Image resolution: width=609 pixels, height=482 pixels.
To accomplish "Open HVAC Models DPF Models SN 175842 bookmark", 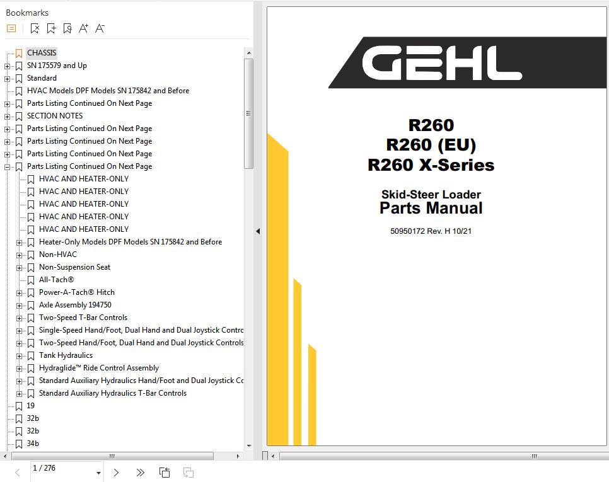I will coord(108,91).
